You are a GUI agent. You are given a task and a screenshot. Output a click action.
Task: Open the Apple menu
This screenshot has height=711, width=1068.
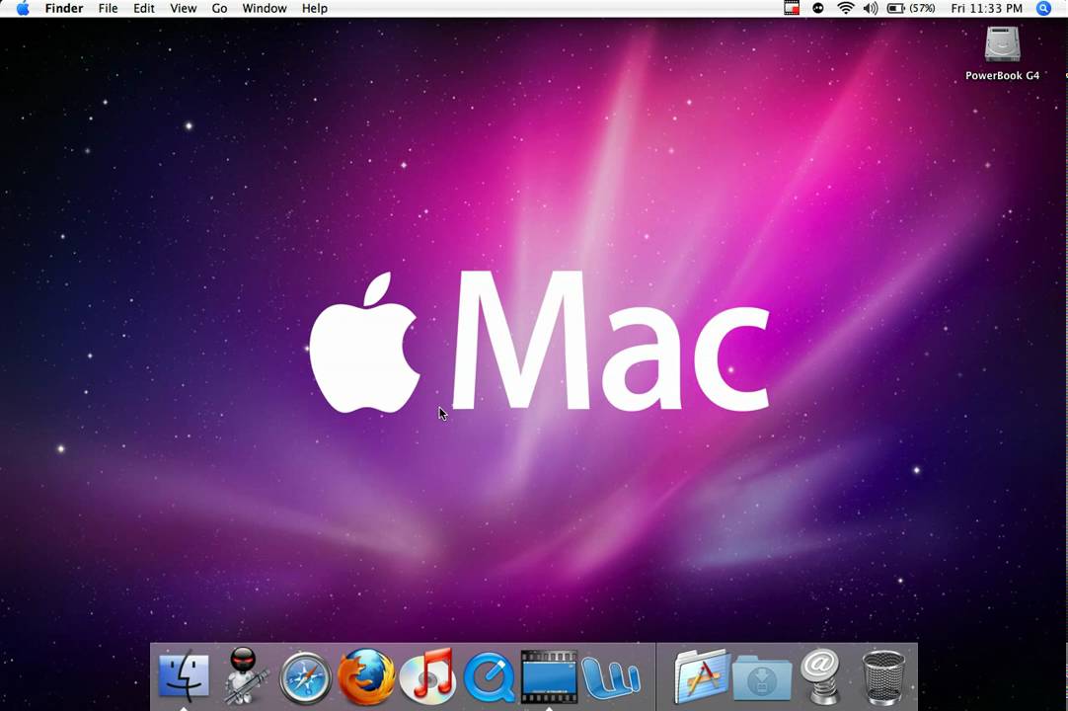23,8
